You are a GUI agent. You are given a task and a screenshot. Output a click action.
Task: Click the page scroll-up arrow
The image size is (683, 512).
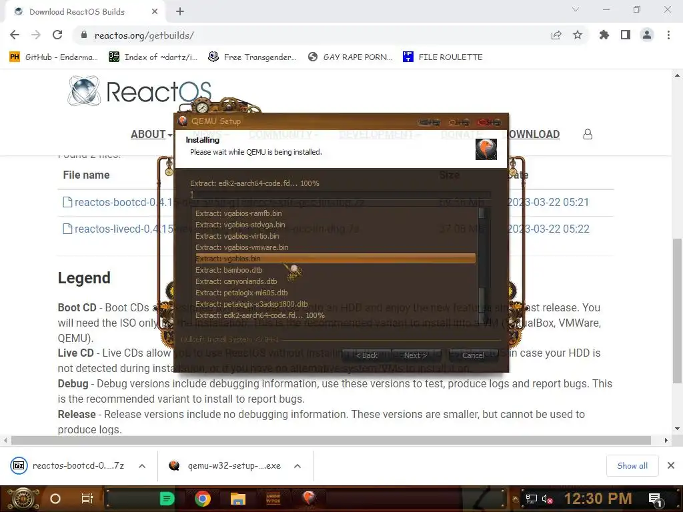pos(677,75)
